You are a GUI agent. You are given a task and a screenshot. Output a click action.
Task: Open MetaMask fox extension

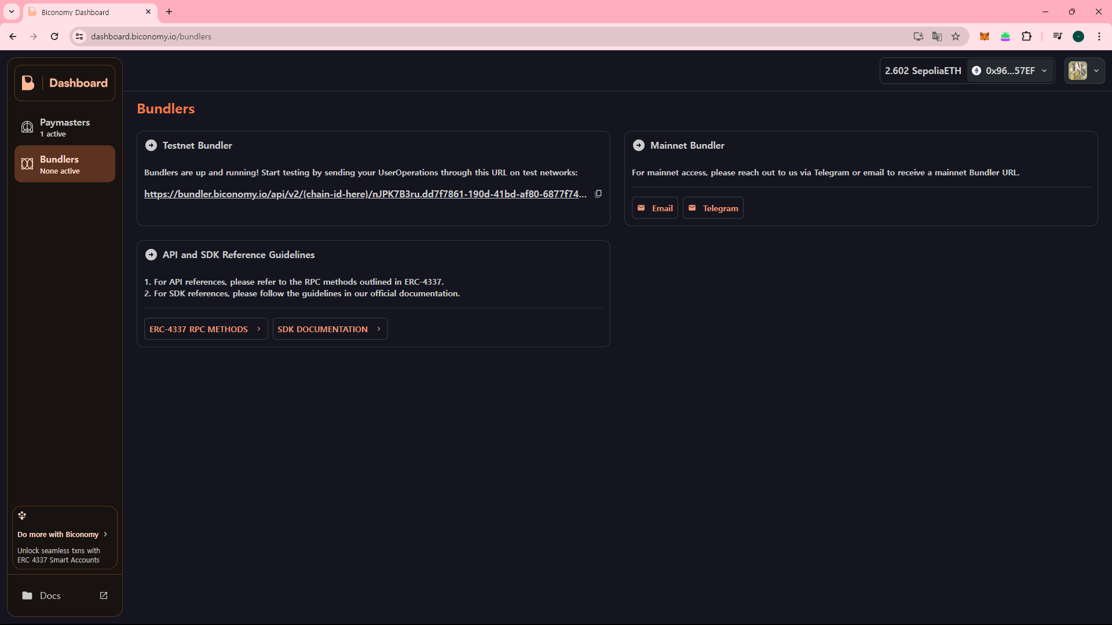pos(985,36)
